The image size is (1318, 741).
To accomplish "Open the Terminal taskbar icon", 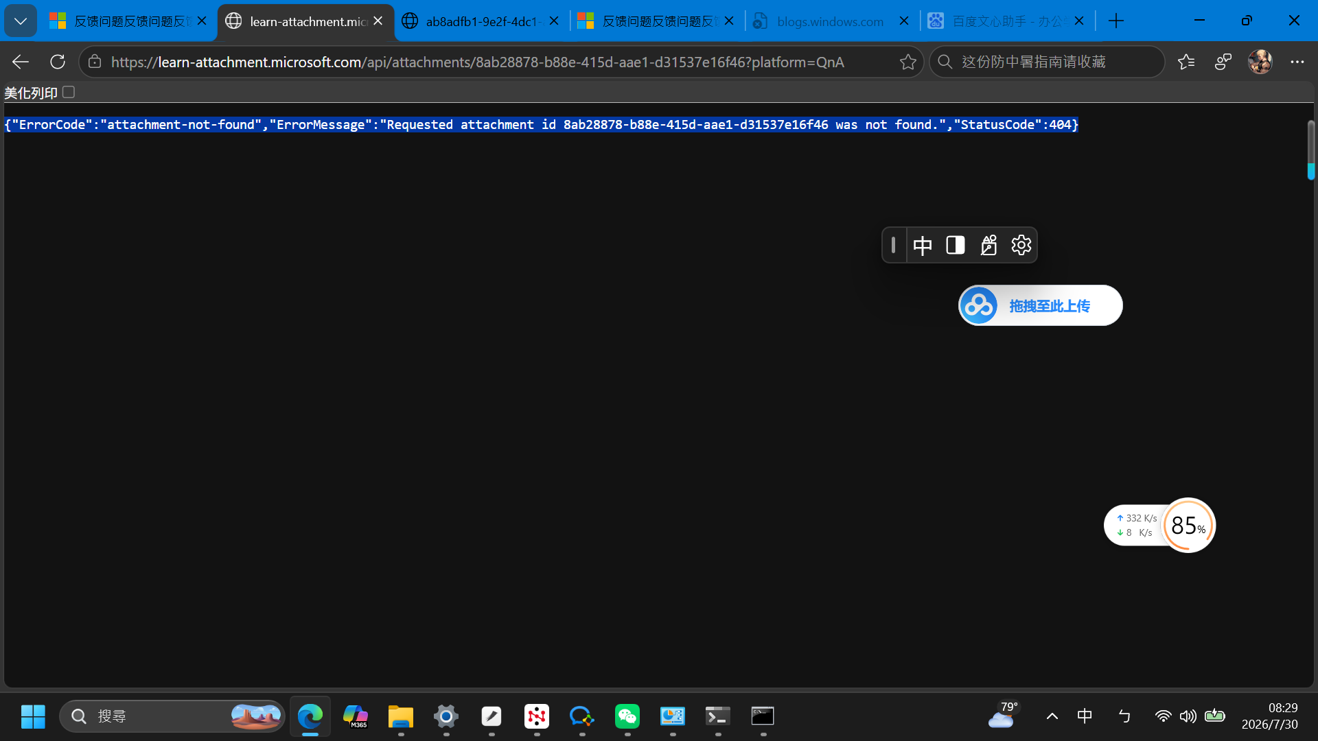I will click(718, 716).
